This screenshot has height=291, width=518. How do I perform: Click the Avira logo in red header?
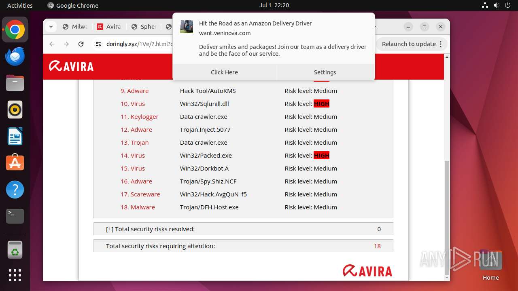click(71, 66)
